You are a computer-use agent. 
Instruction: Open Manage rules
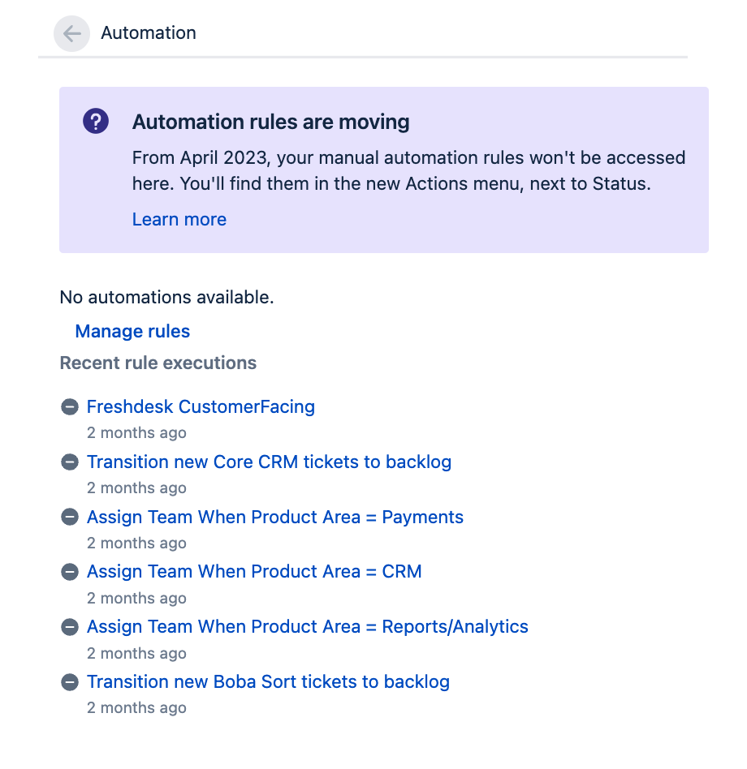point(132,331)
